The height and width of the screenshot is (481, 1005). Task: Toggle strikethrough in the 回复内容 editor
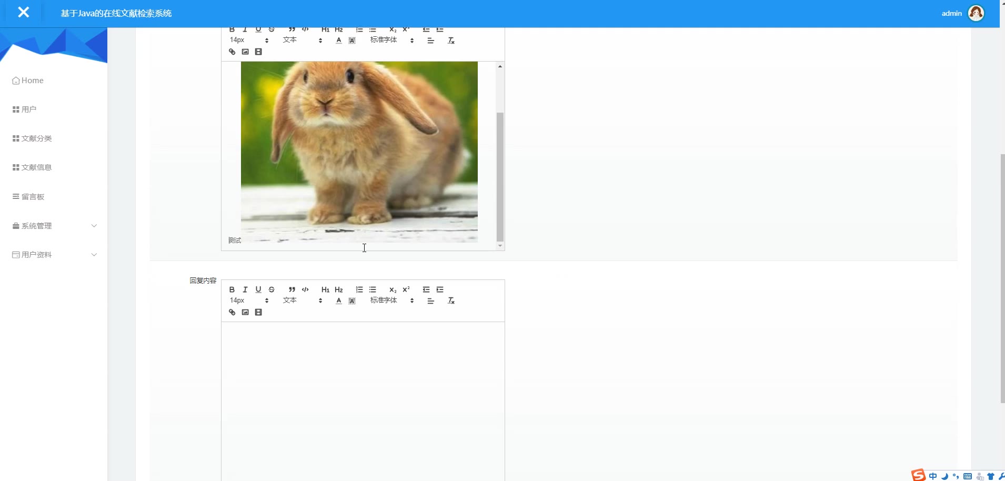(272, 289)
